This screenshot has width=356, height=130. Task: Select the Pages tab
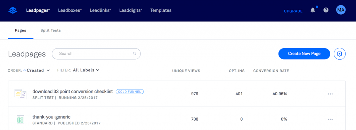[21, 31]
